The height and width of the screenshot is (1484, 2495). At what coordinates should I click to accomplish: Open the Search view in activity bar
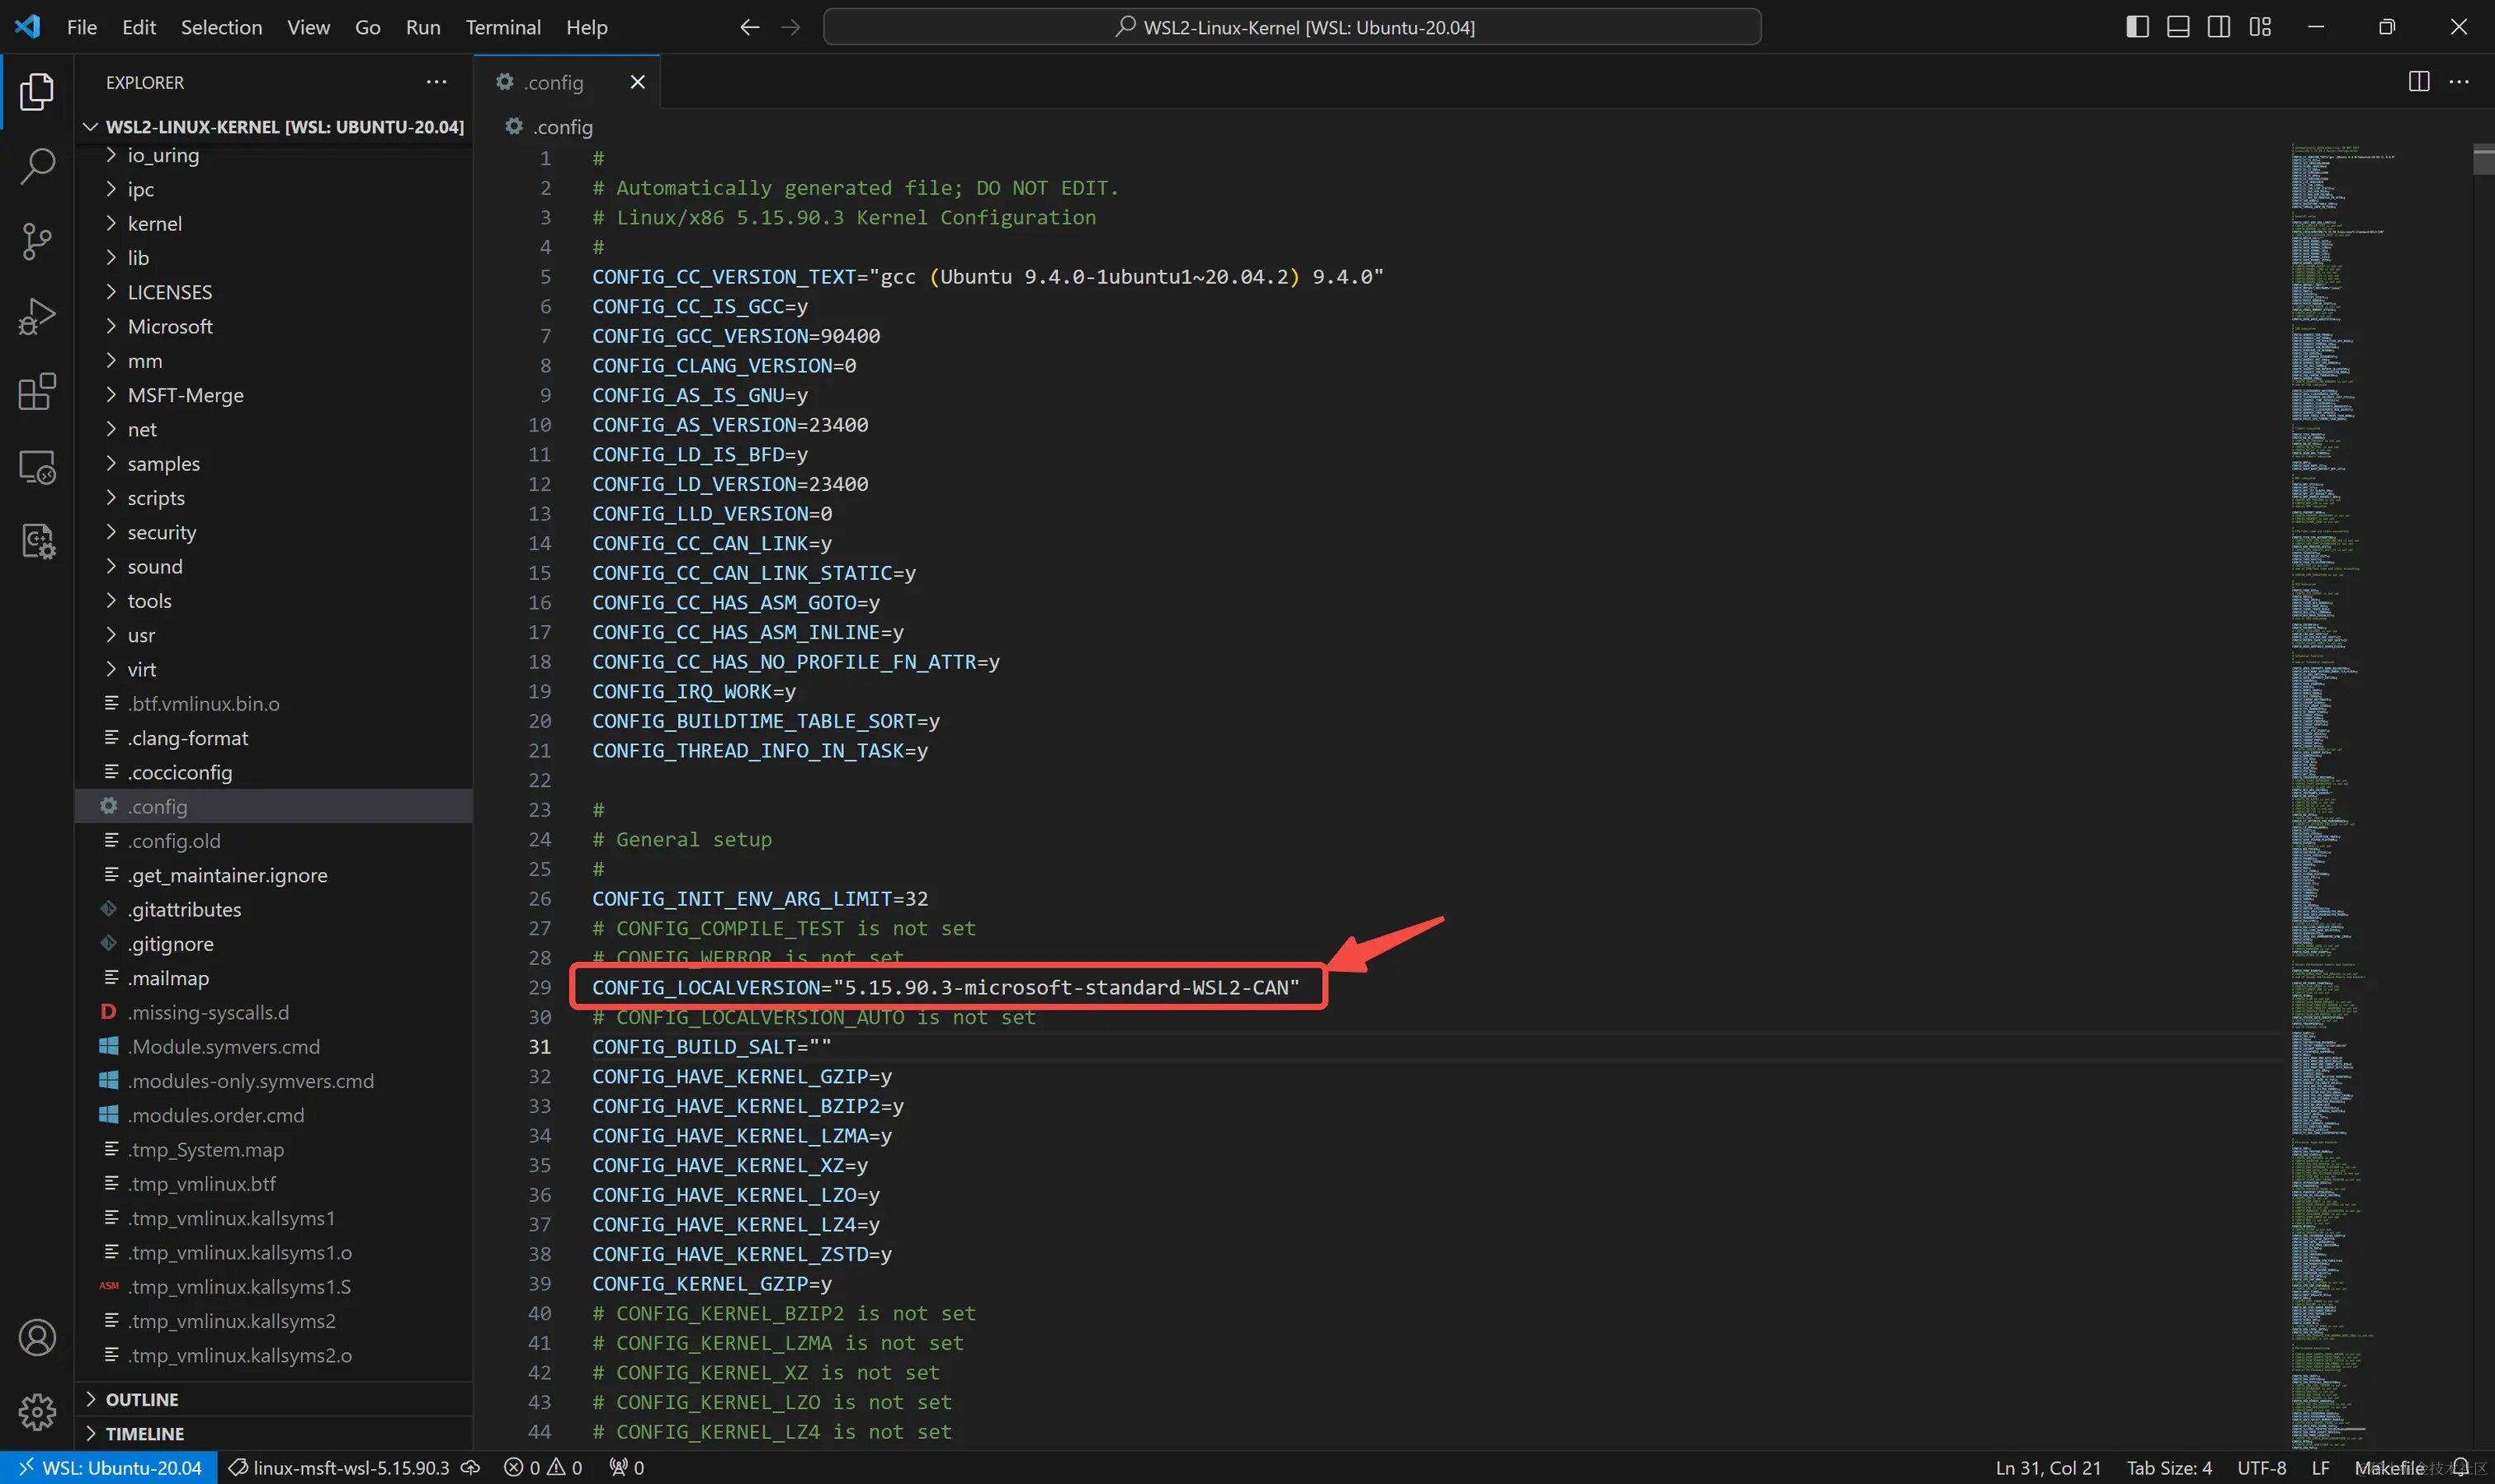pyautogui.click(x=37, y=166)
